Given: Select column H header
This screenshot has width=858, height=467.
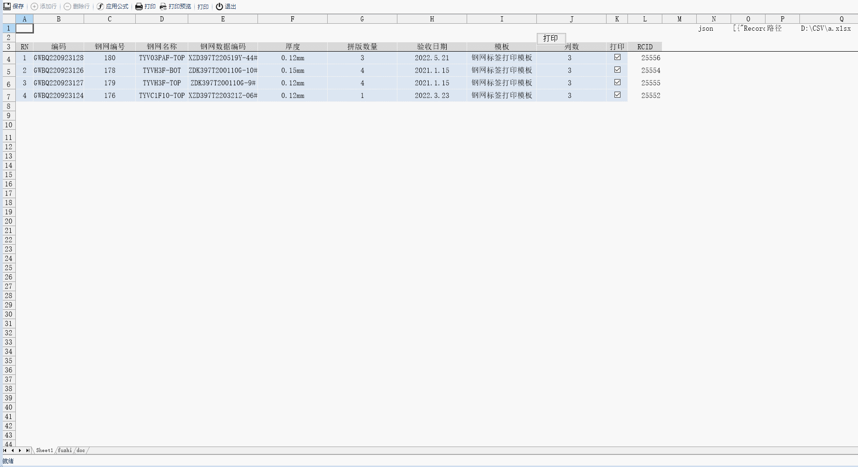Looking at the screenshot, I should 432,19.
